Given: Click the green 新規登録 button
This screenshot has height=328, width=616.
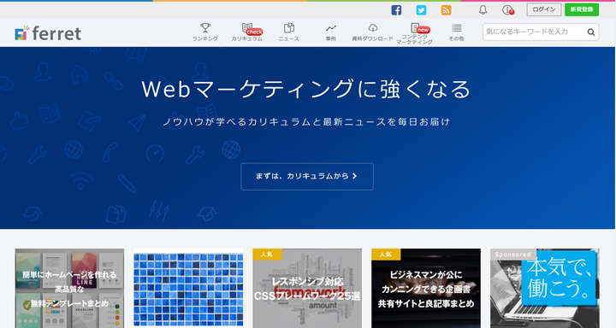Looking at the screenshot, I should click(582, 9).
